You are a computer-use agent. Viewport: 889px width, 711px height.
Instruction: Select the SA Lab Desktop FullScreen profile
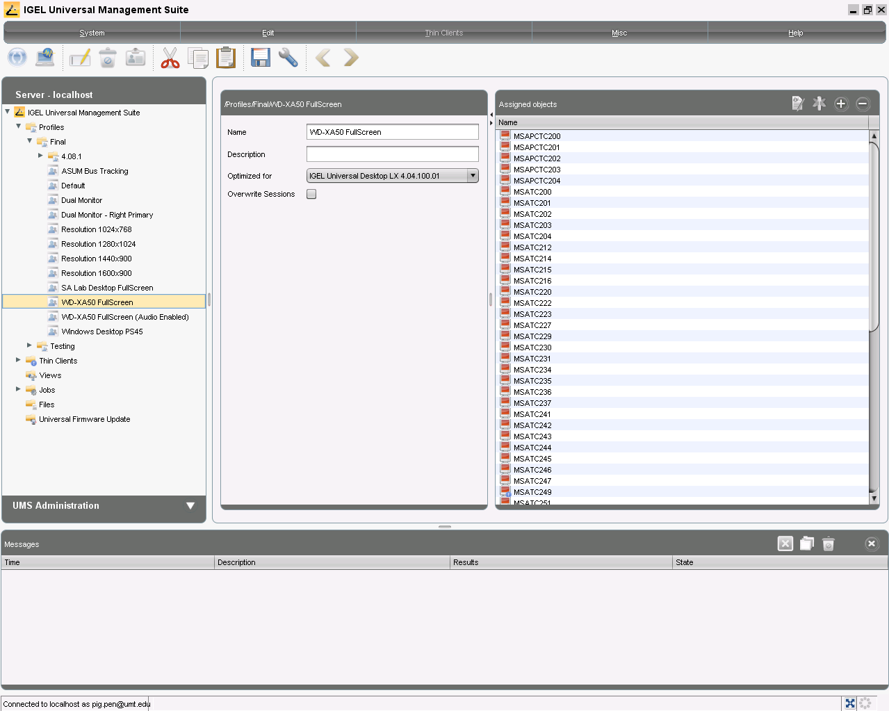coord(107,288)
